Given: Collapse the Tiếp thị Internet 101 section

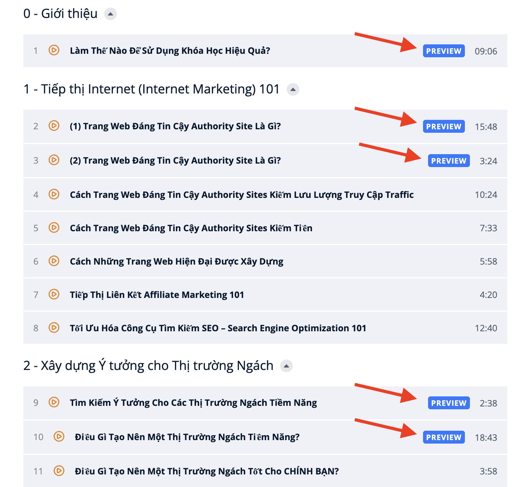Looking at the screenshot, I should 293,89.
